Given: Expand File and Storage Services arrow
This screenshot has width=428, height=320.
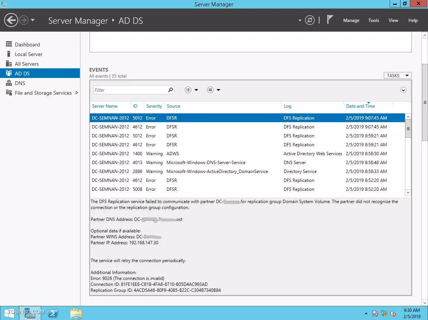Looking at the screenshot, I should point(77,93).
